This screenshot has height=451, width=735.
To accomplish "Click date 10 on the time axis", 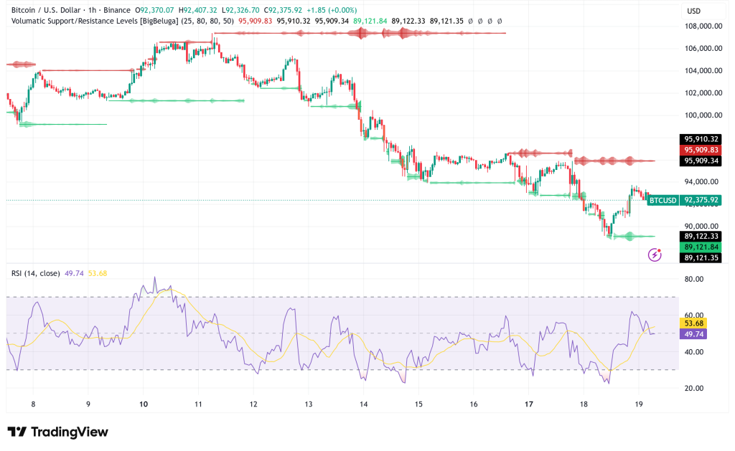I will tap(144, 404).
